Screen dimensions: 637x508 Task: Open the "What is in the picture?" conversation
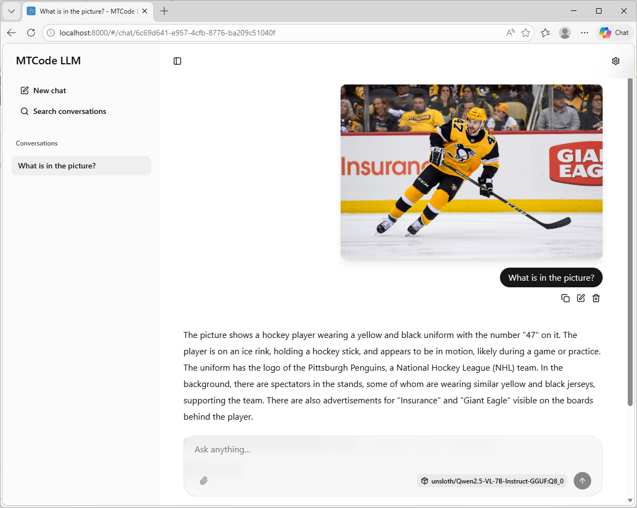point(81,166)
